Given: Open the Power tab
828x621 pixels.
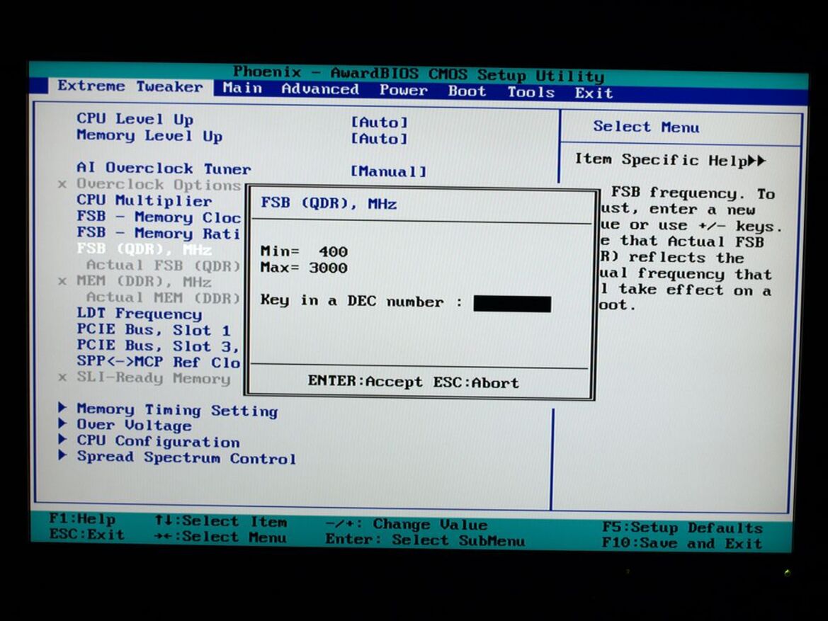Looking at the screenshot, I should tap(404, 90).
